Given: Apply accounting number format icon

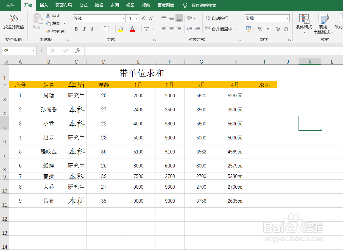Looking at the screenshot, I should (248, 29).
